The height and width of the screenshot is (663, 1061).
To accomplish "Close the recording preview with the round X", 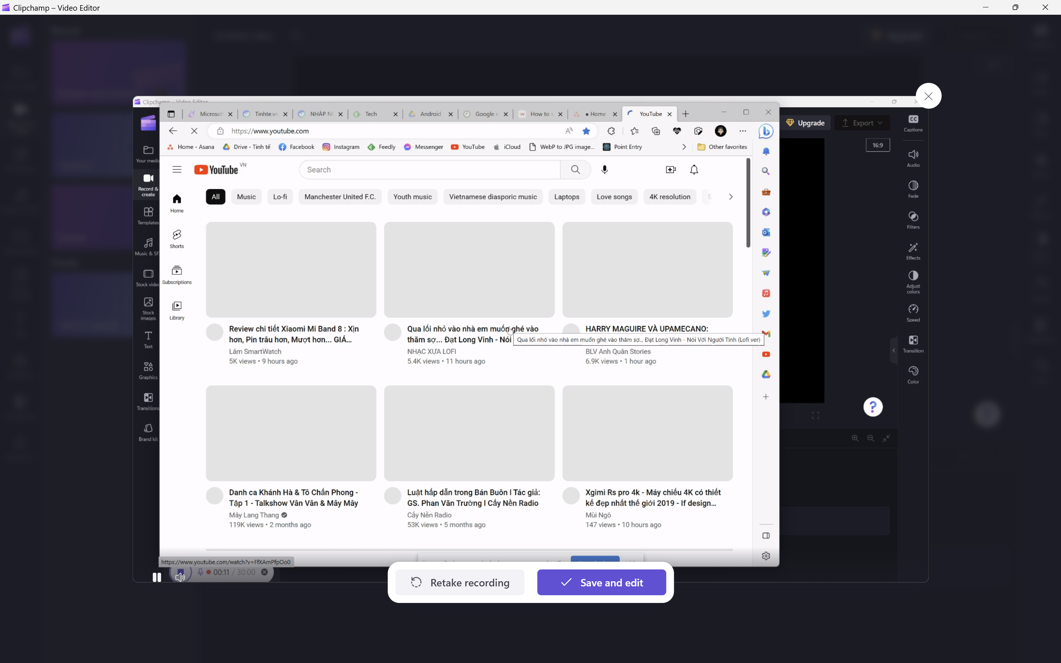I will (928, 96).
